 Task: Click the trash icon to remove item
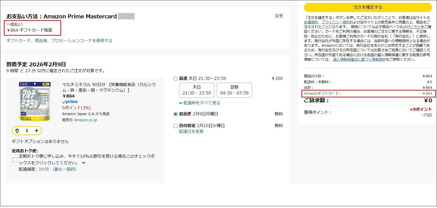pos(17,131)
